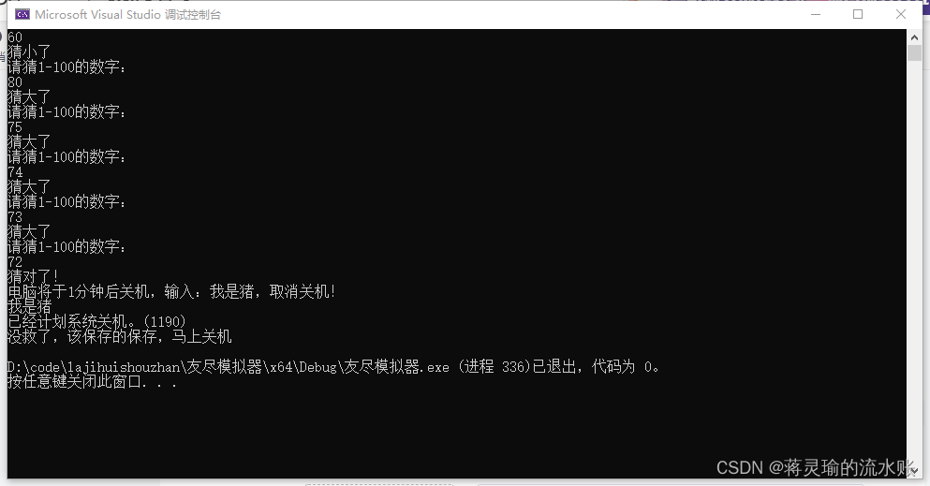Click the 电脑将于1分钟后关机 warning line
930x486 pixels.
click(172, 291)
